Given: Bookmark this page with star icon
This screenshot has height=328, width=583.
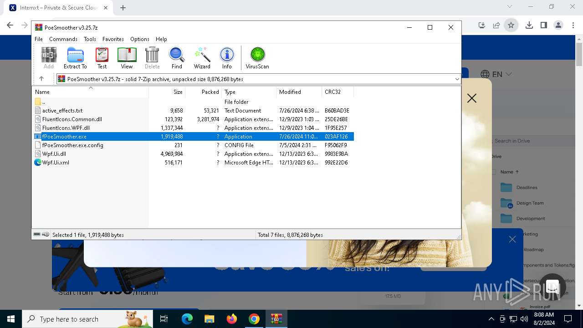Looking at the screenshot, I should (511, 26).
